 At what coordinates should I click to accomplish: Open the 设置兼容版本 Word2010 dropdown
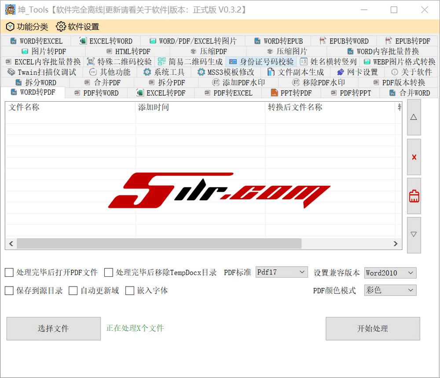click(x=390, y=273)
